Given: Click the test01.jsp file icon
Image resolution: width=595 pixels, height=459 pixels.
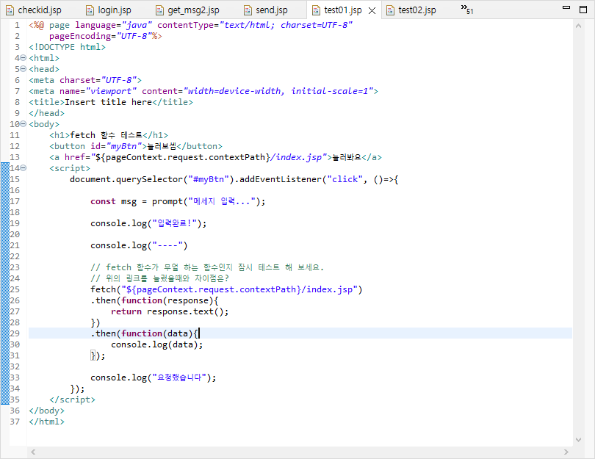Looking at the screenshot, I should (x=316, y=10).
